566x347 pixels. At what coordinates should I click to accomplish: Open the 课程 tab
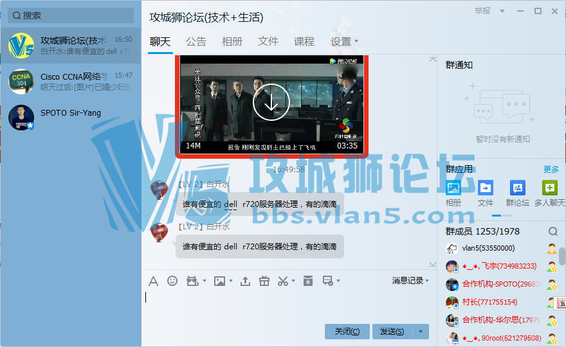(304, 42)
